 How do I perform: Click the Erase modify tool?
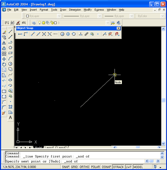point(4,32)
